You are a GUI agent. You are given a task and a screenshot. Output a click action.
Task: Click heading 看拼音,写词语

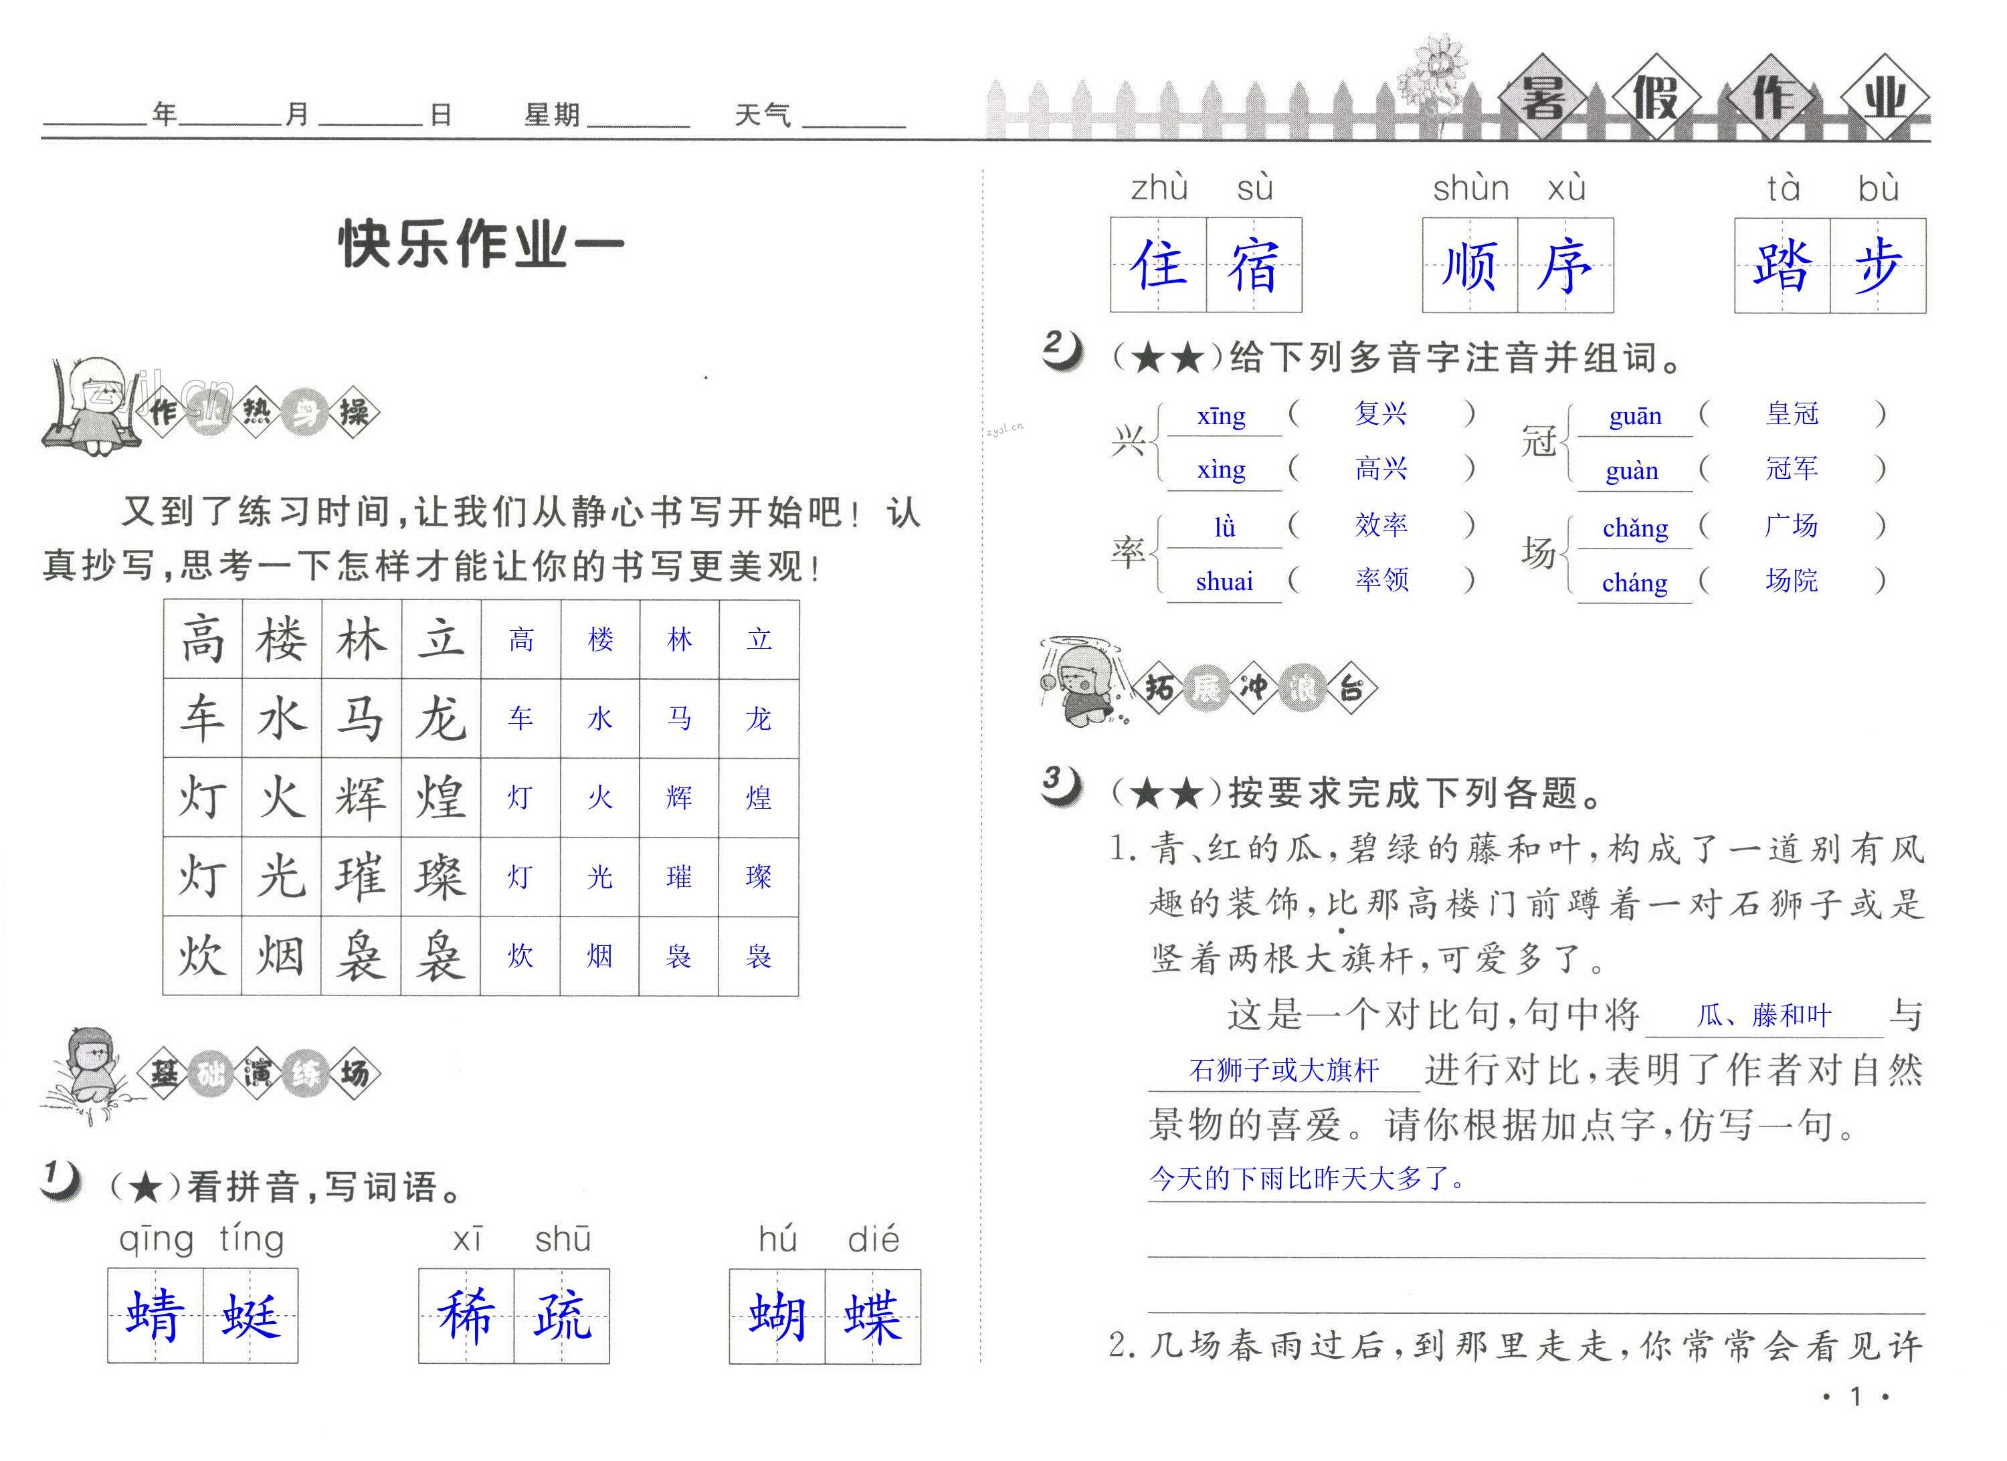(313, 1187)
